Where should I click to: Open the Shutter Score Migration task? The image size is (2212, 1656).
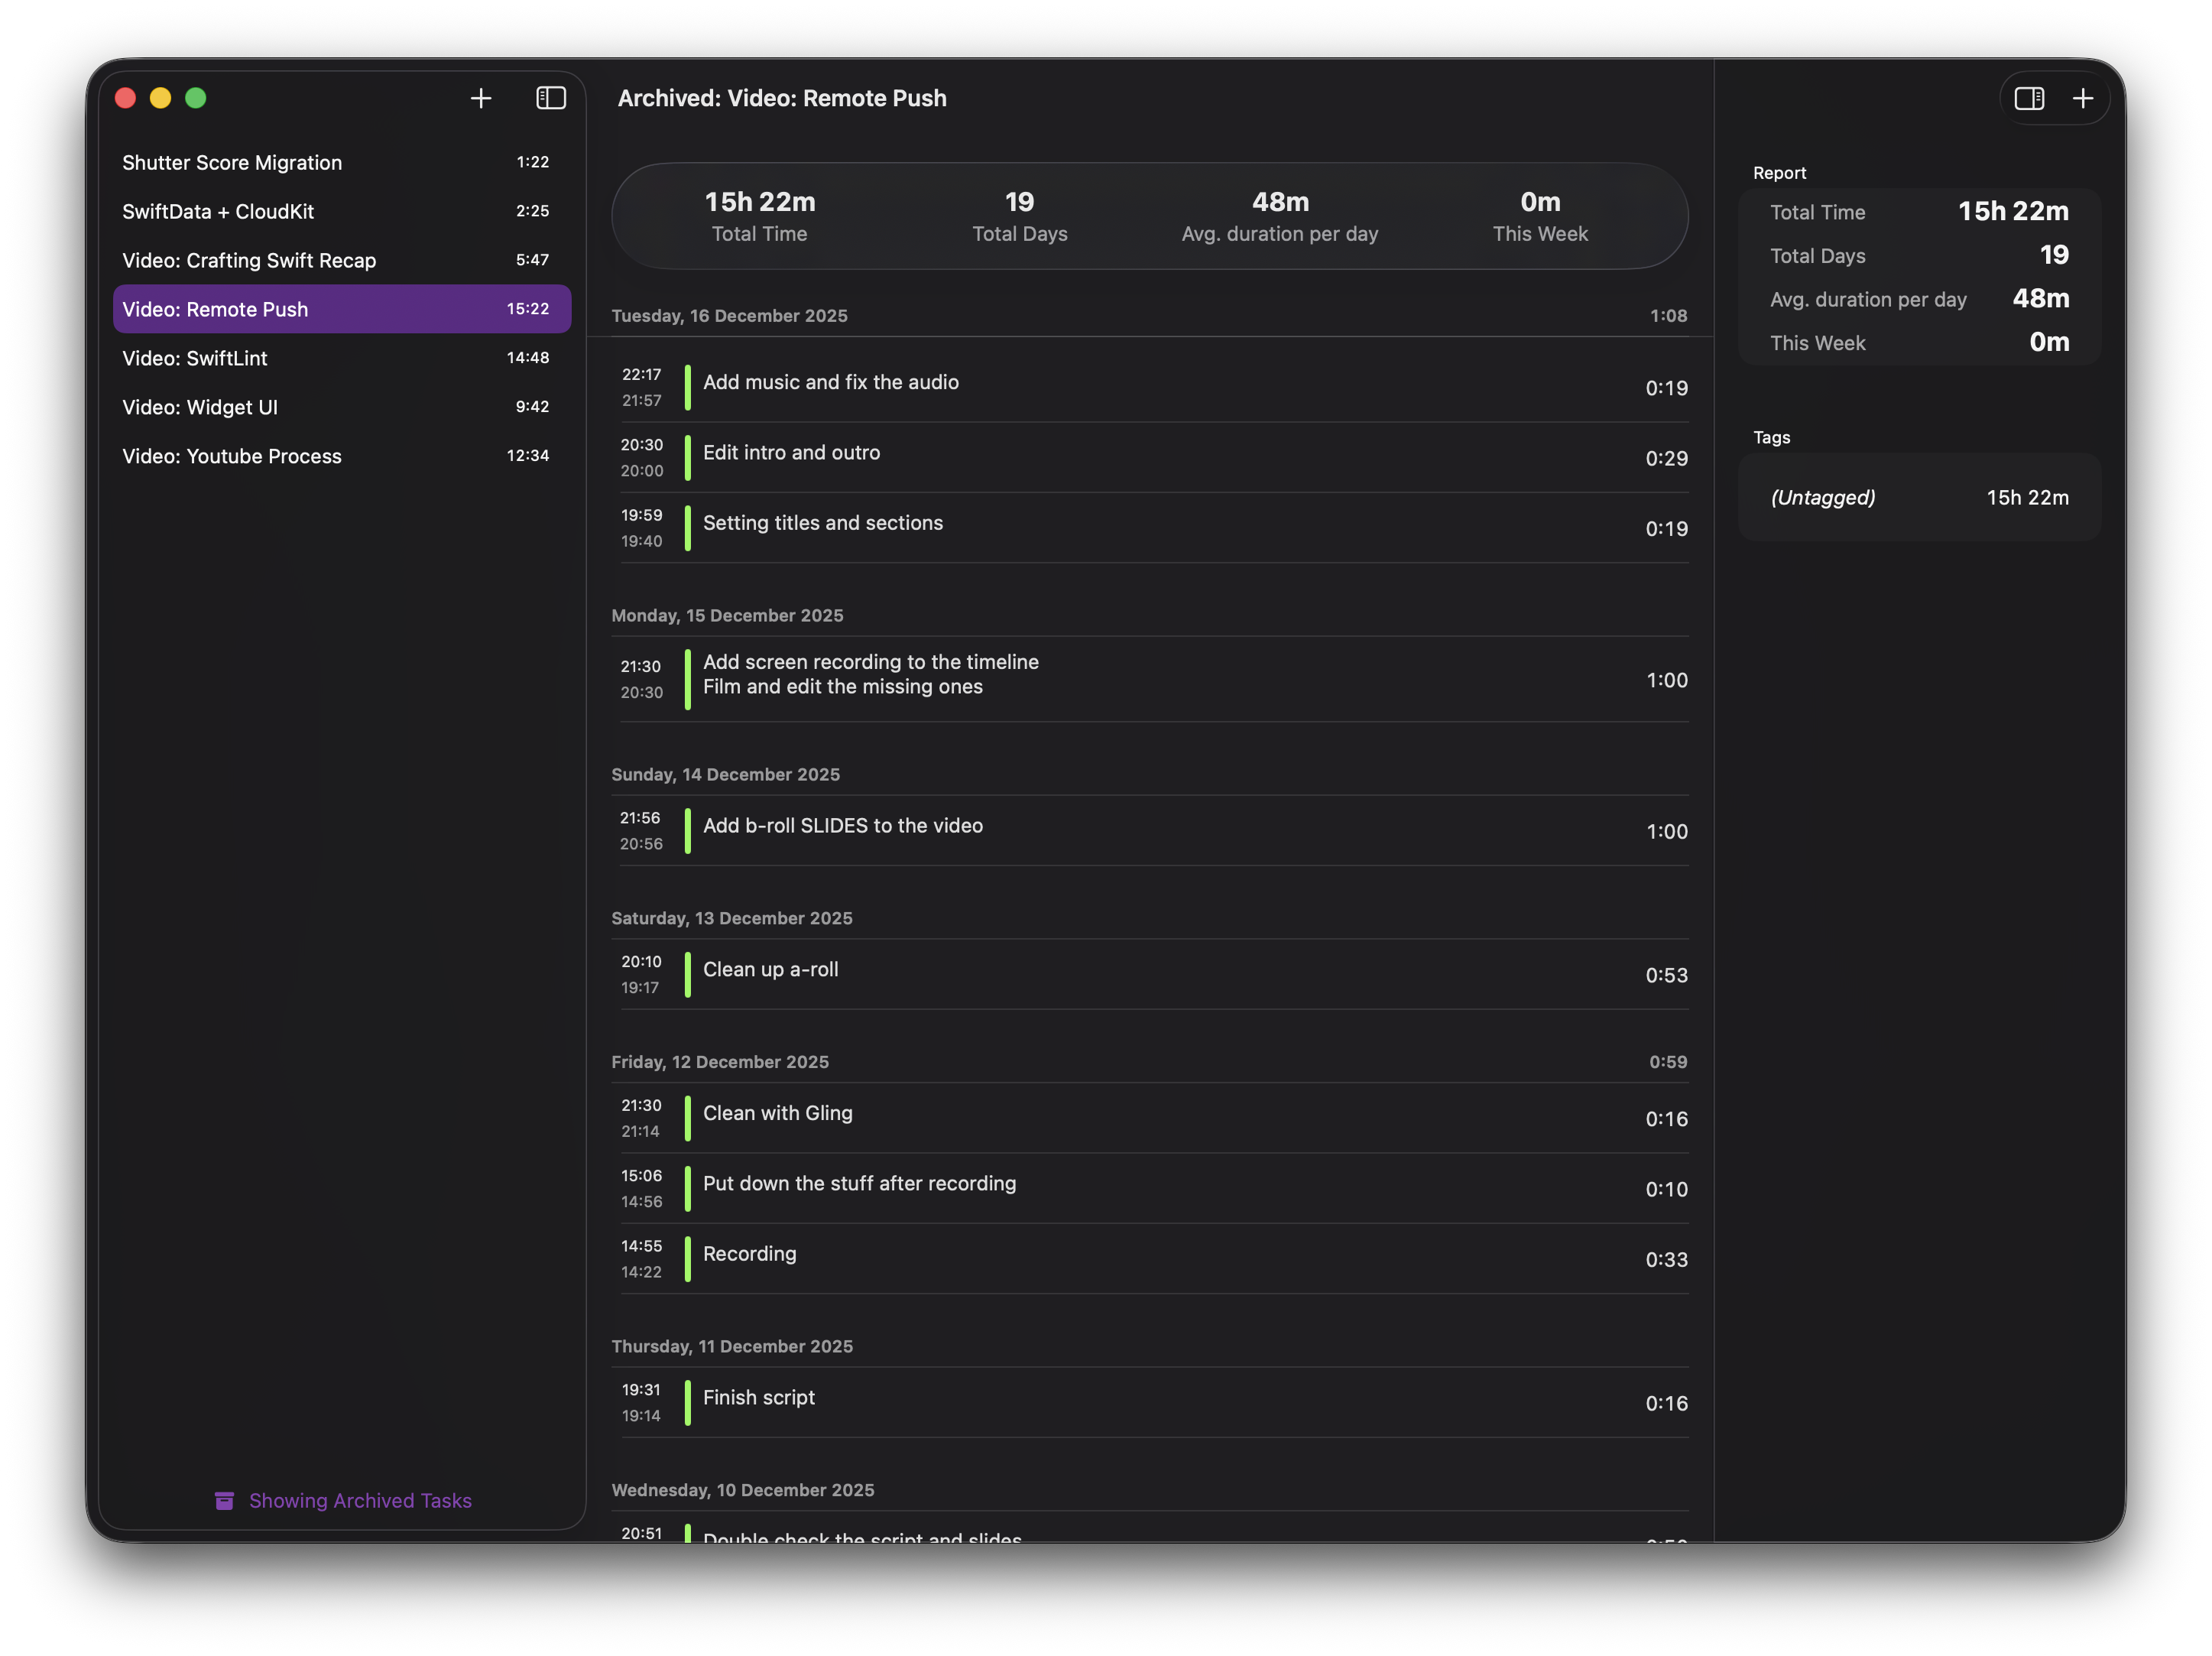coord(340,161)
